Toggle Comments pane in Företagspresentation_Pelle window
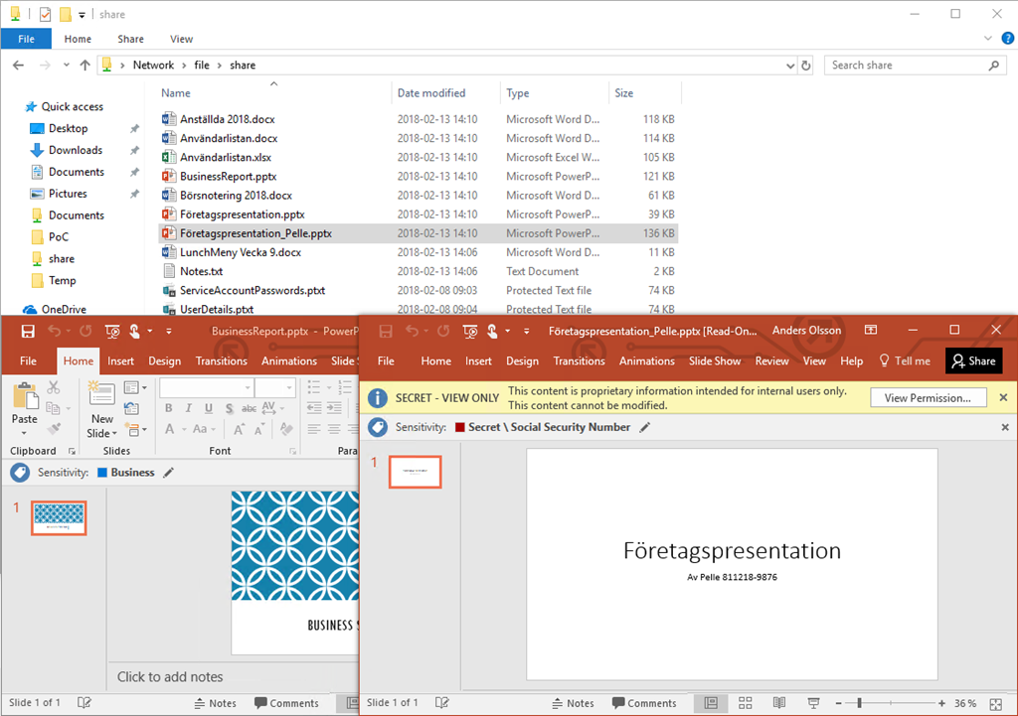The width and height of the screenshot is (1018, 716). pyautogui.click(x=642, y=703)
